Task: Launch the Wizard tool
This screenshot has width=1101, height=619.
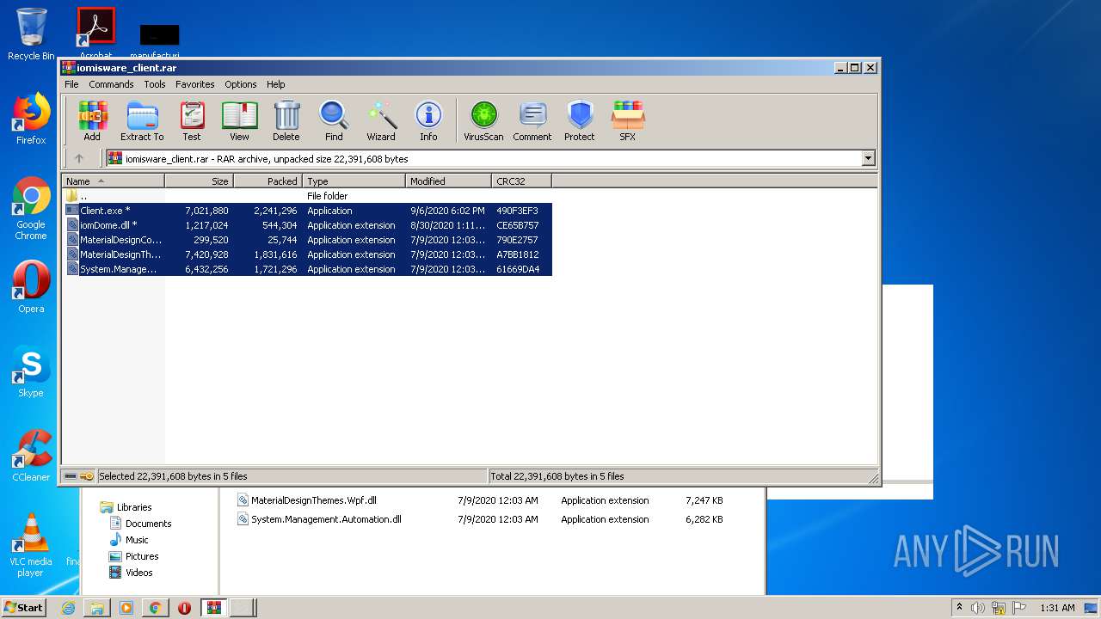Action: 381,121
